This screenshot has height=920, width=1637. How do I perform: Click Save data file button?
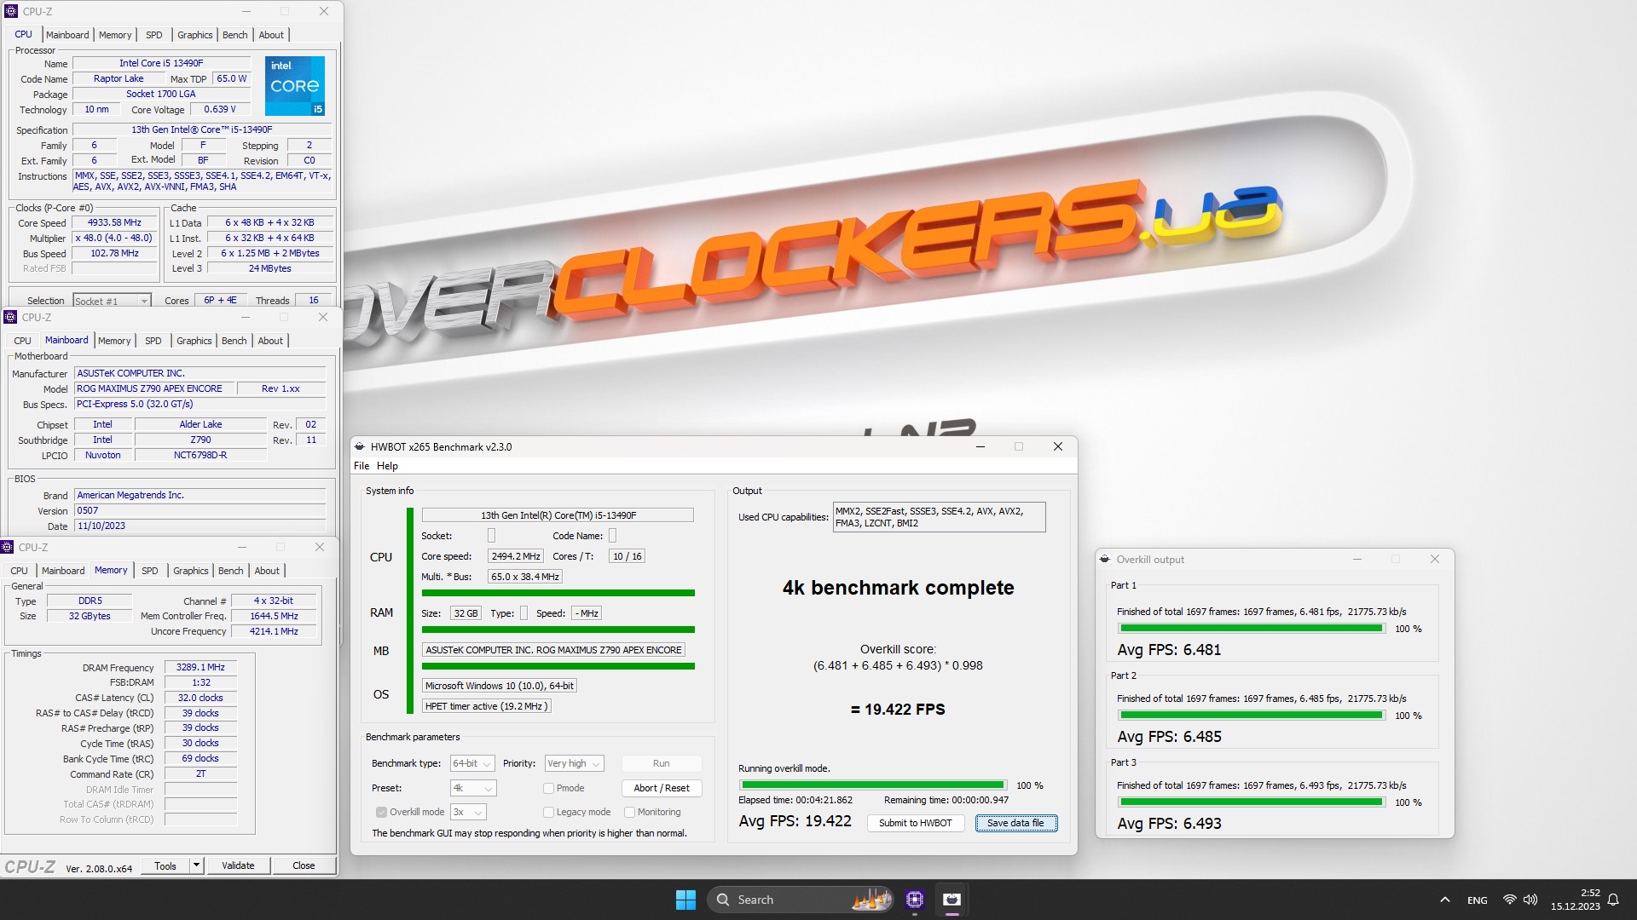click(x=1015, y=823)
